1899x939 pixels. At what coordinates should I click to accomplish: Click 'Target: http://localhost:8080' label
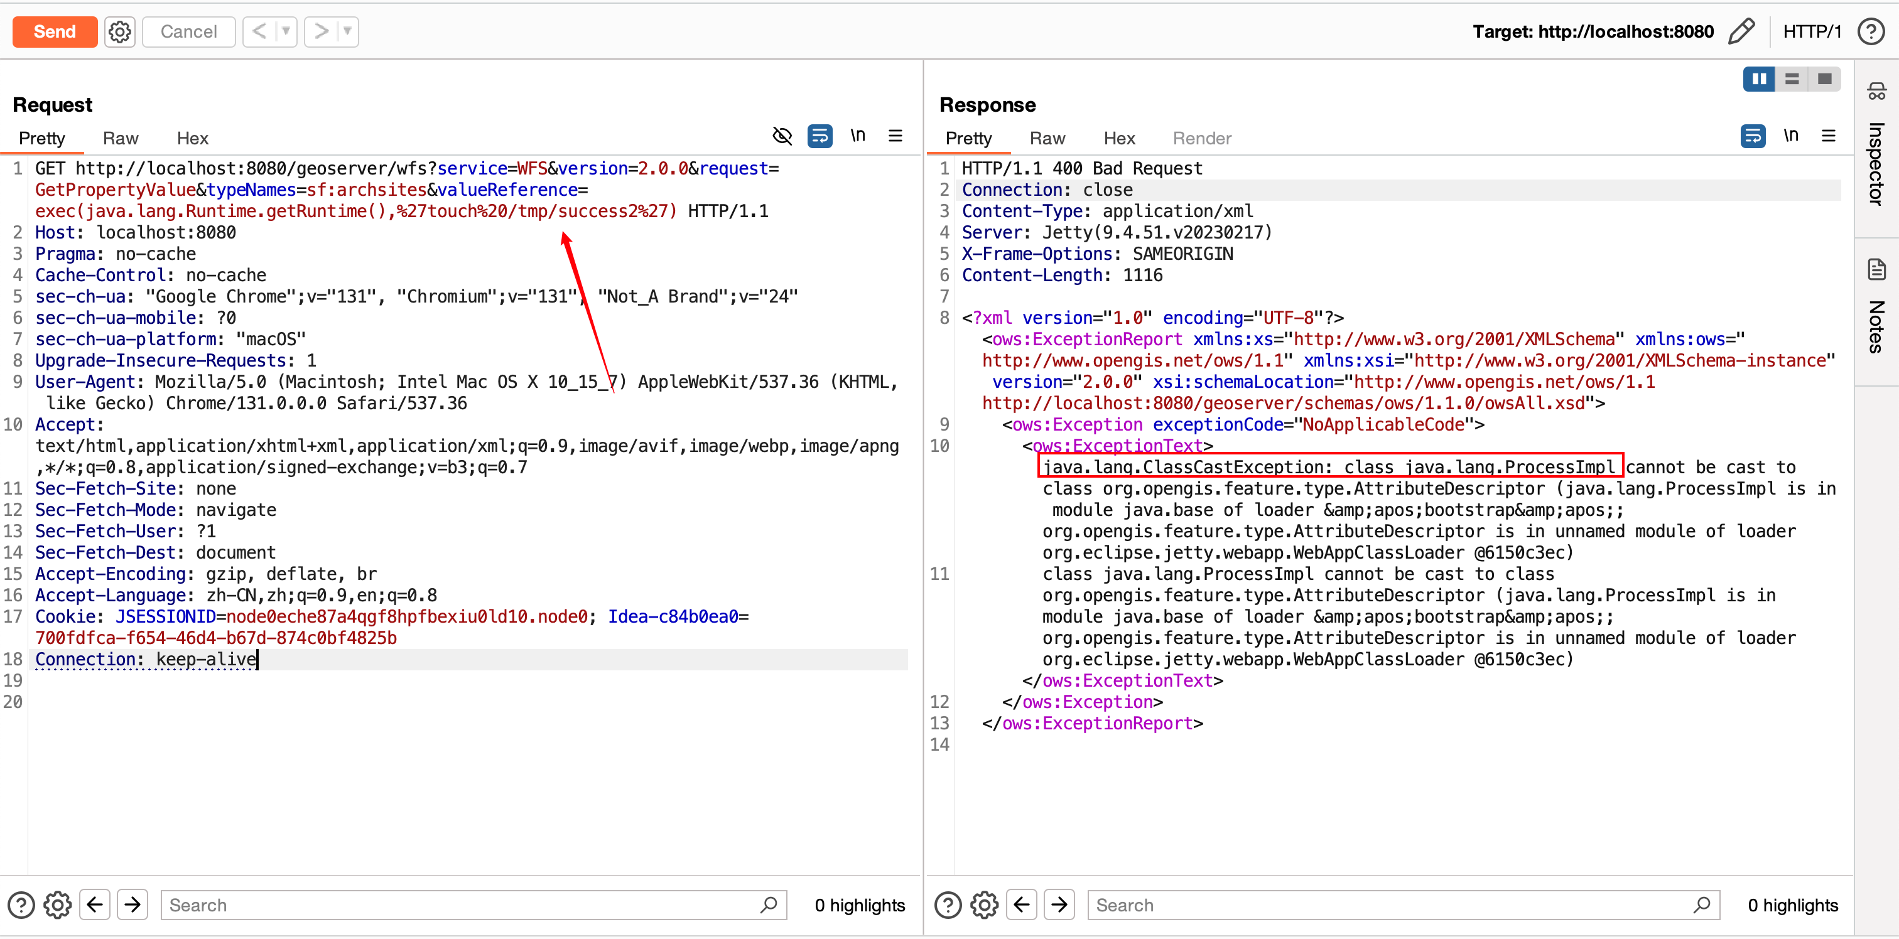point(1593,31)
